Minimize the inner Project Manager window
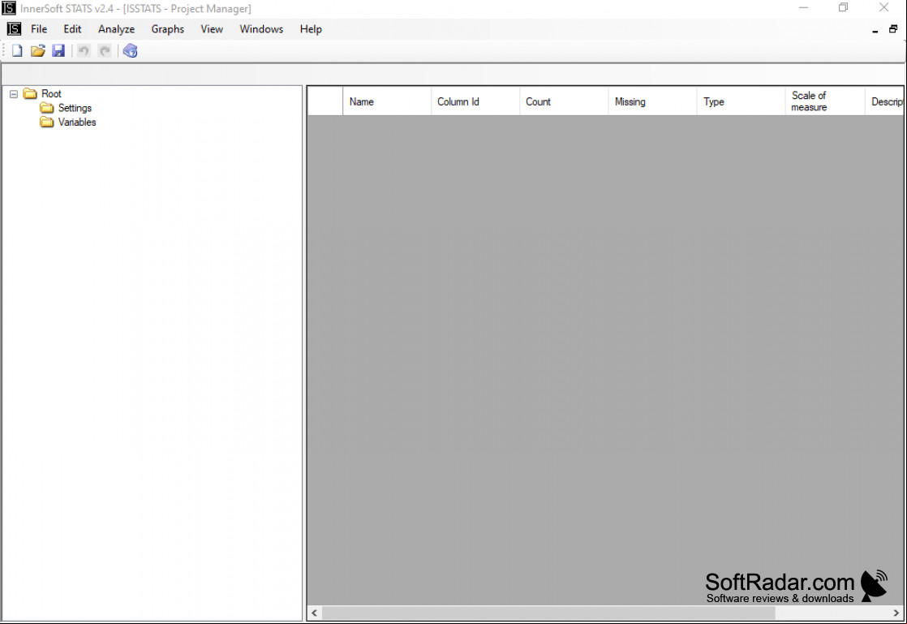Screen dimensions: 907x624 [875, 29]
